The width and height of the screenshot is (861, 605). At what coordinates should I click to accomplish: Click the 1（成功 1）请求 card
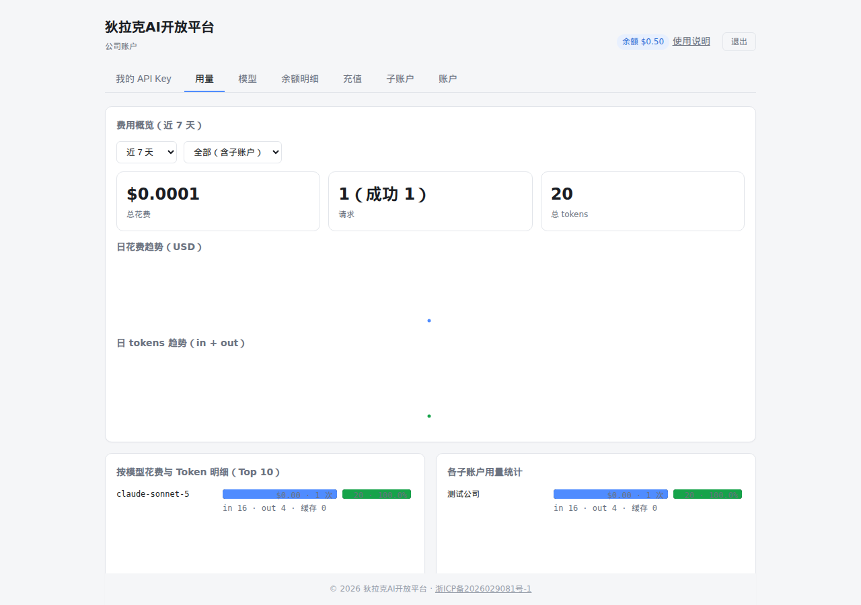(x=430, y=201)
